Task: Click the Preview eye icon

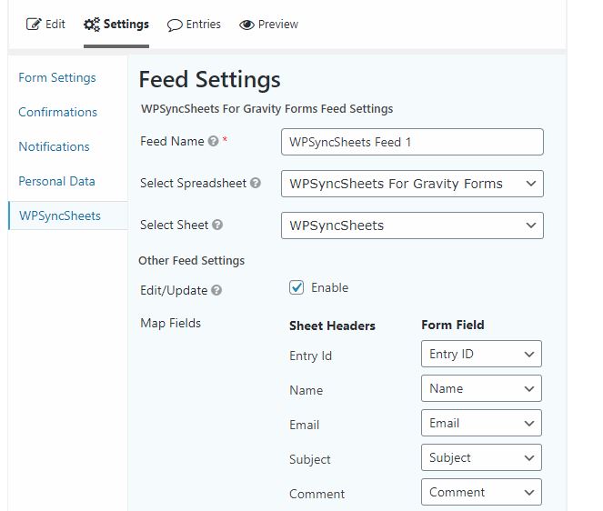Action: coord(246,25)
